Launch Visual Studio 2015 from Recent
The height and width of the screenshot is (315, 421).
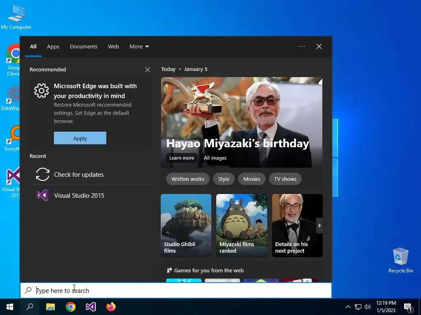90,195
